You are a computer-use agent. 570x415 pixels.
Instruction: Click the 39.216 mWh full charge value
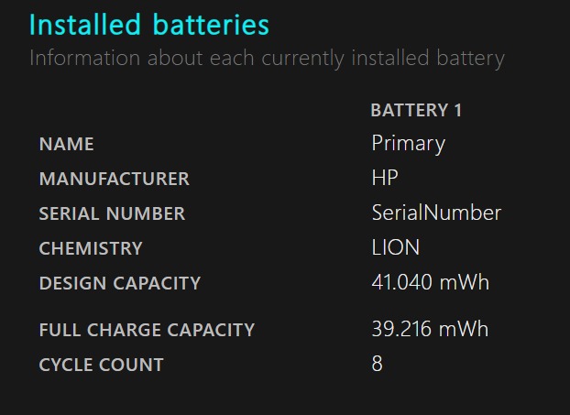pos(430,330)
